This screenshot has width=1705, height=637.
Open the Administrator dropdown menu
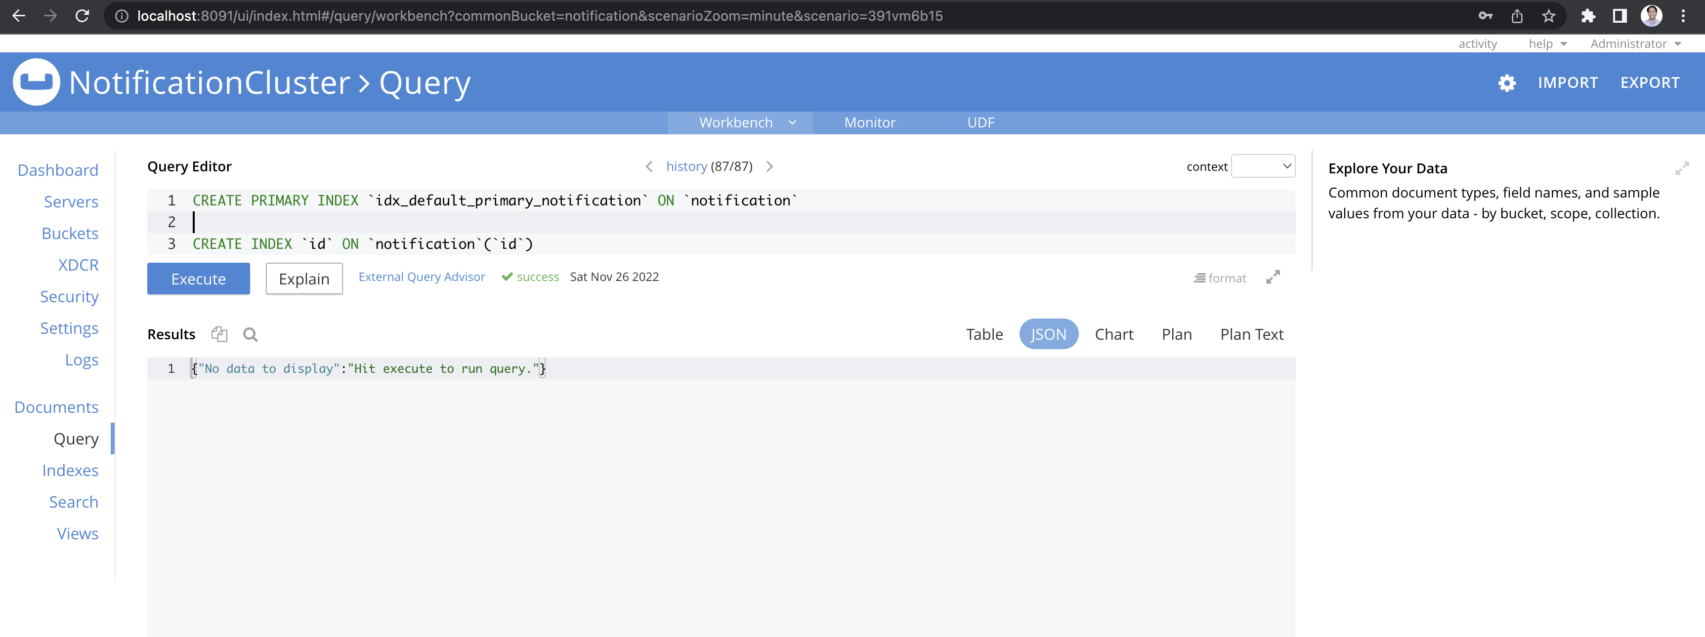[1635, 43]
